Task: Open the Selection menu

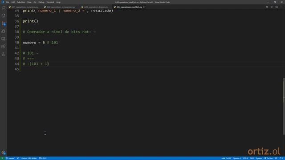Action: (x=21, y=2)
